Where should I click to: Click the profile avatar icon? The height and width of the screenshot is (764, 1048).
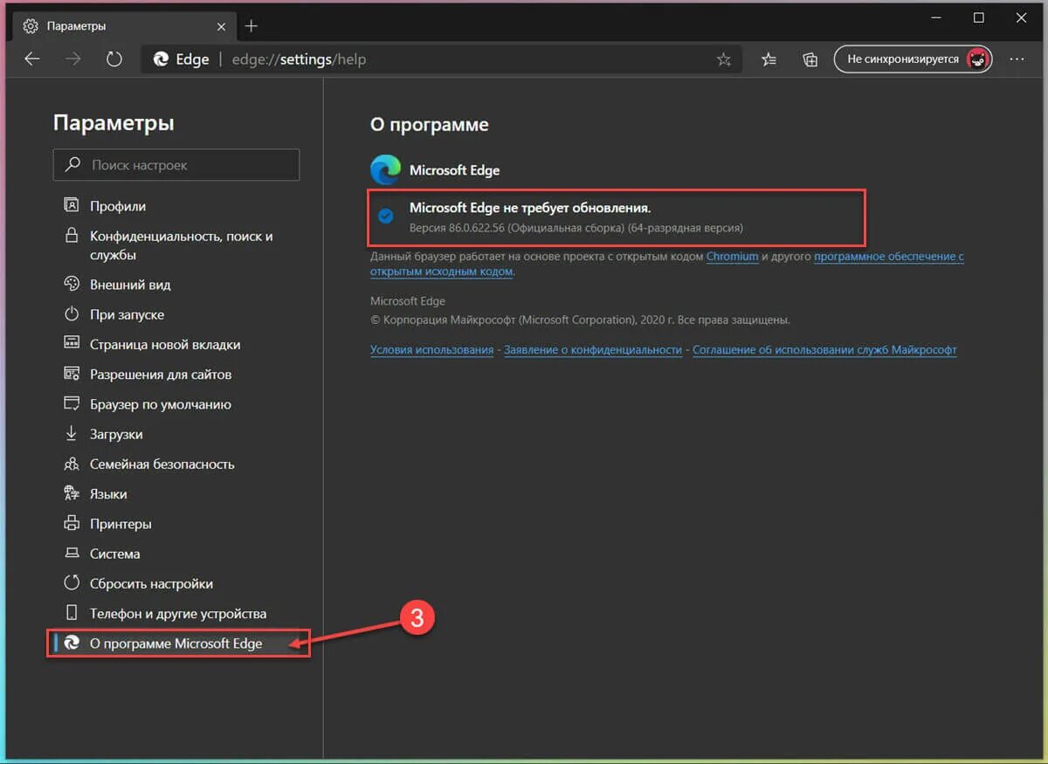click(x=977, y=59)
